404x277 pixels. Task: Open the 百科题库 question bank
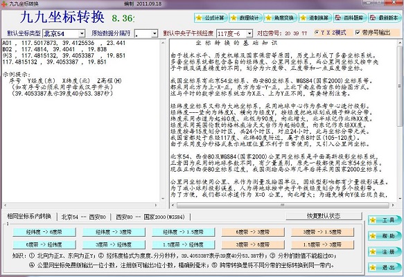click(350, 18)
